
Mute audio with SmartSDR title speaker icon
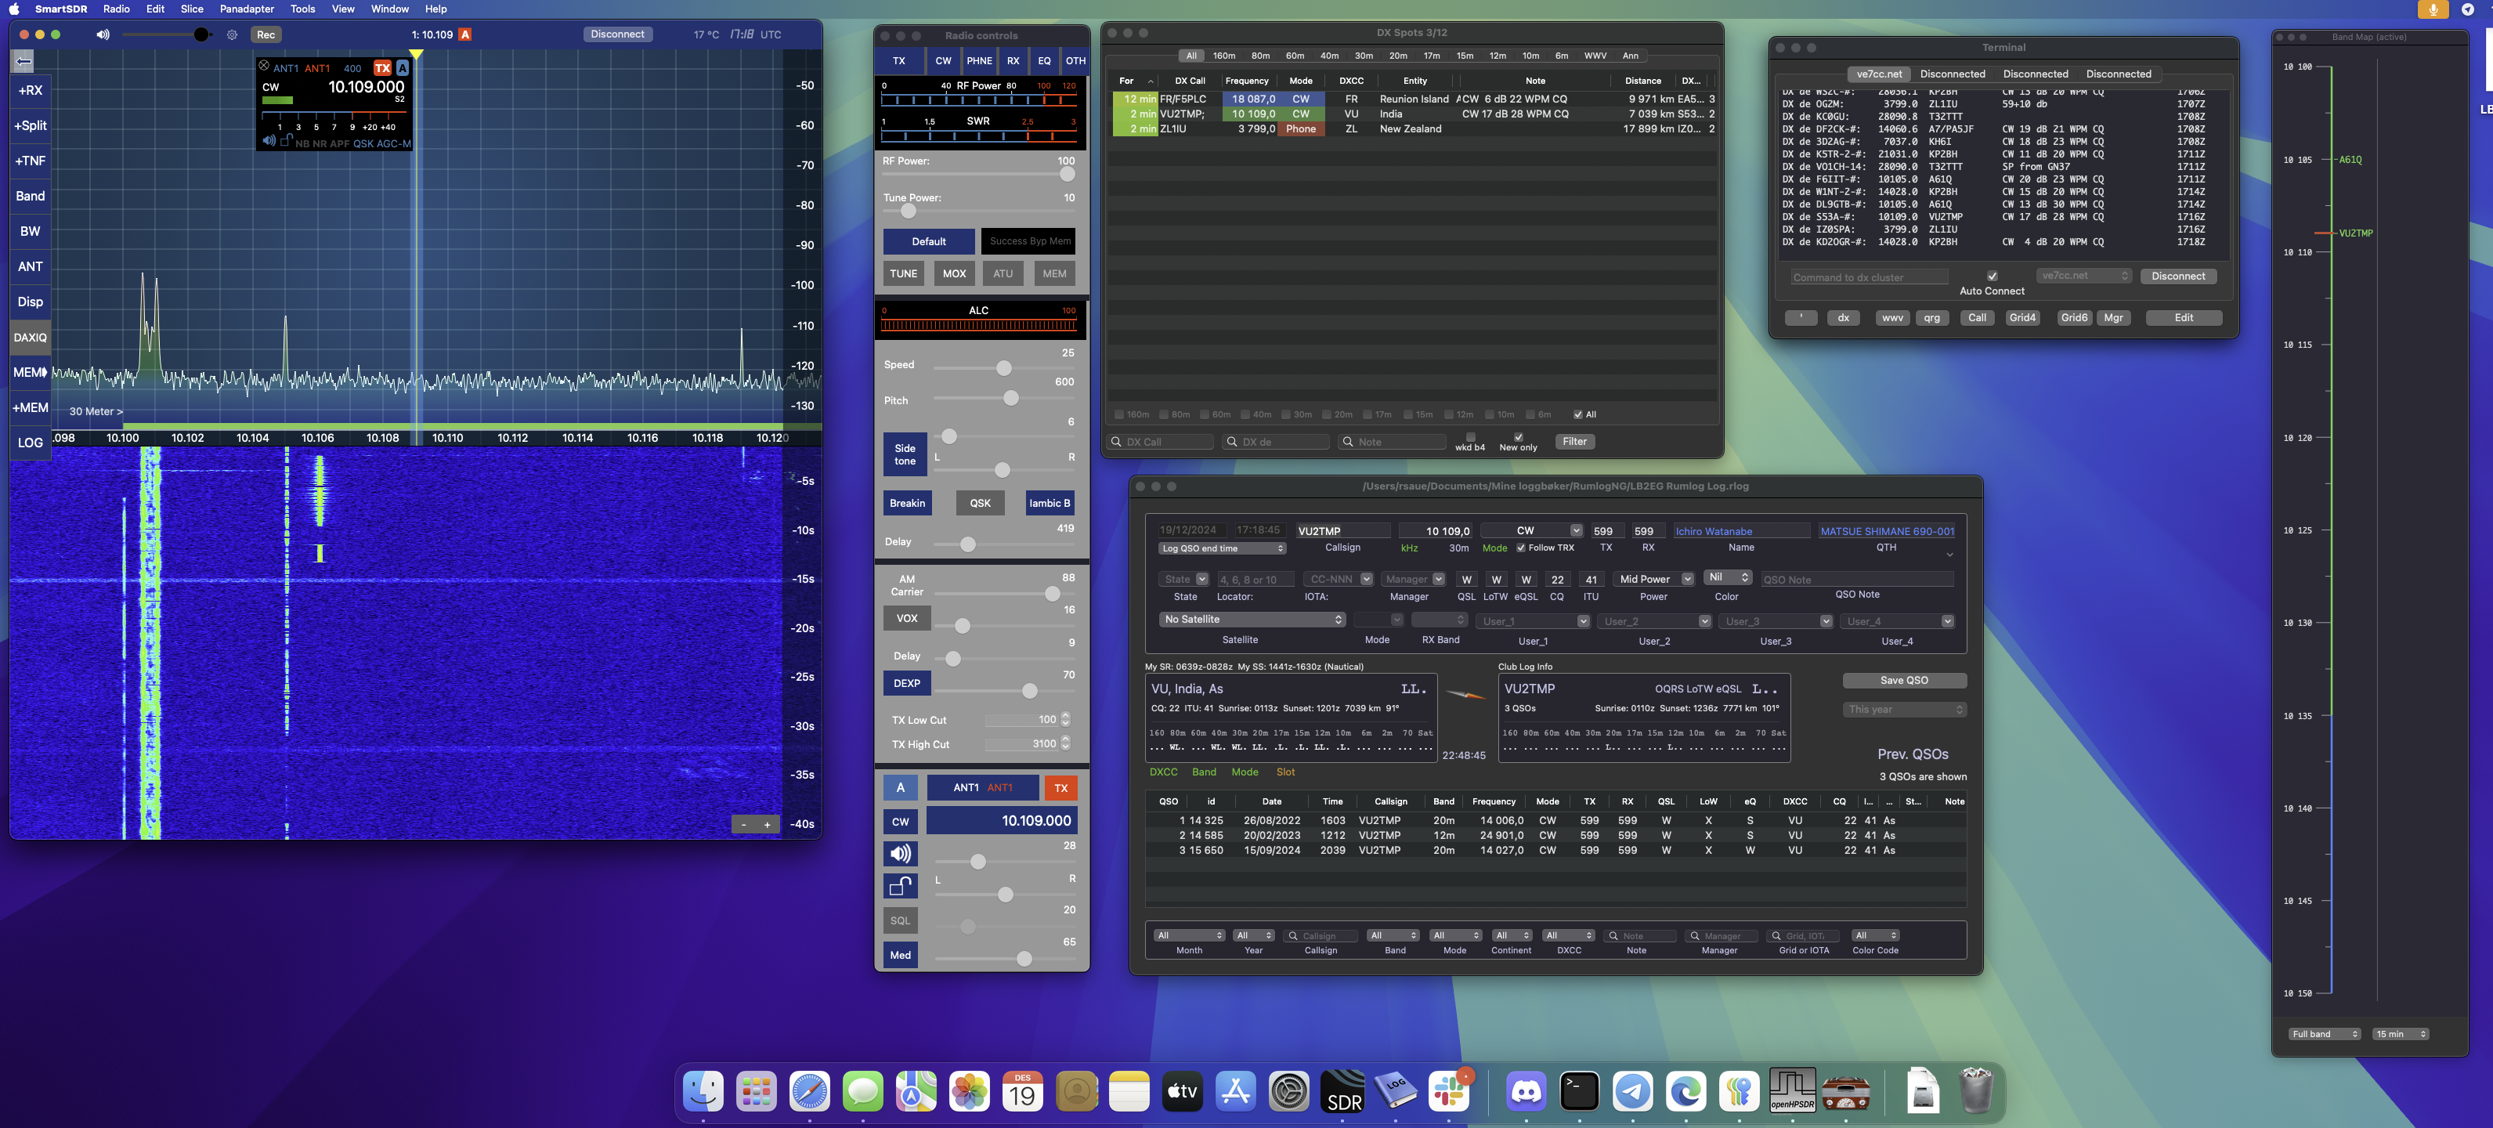pos(103,34)
